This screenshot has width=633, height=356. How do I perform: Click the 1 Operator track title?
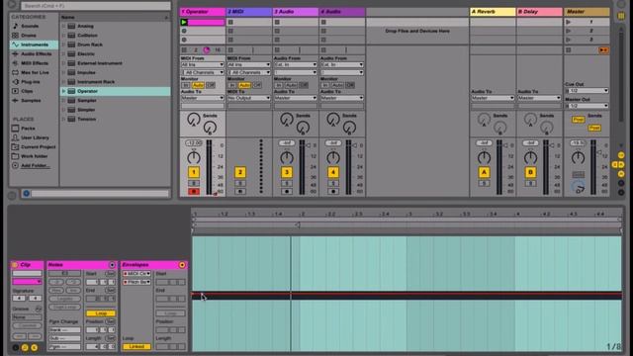point(202,12)
